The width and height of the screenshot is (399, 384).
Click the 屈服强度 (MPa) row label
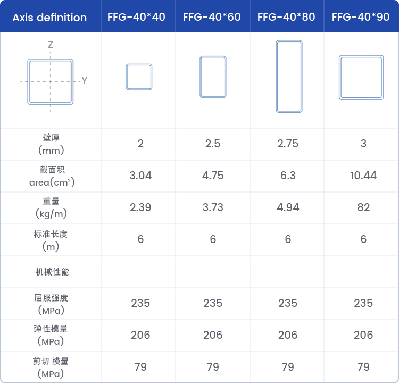coord(51,304)
